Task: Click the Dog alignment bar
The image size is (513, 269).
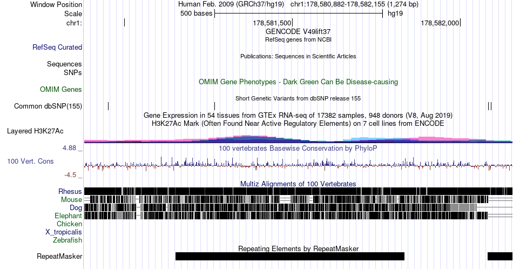Action: (298, 207)
